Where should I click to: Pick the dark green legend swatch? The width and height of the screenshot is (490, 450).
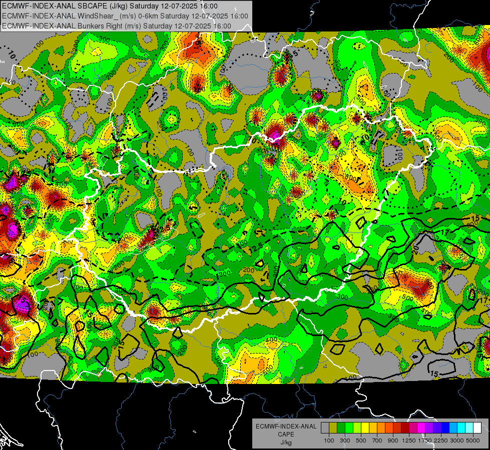341,428
